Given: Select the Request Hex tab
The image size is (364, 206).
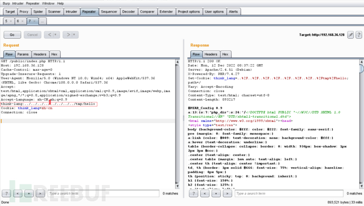Looking at the screenshot, I should 54,54.
